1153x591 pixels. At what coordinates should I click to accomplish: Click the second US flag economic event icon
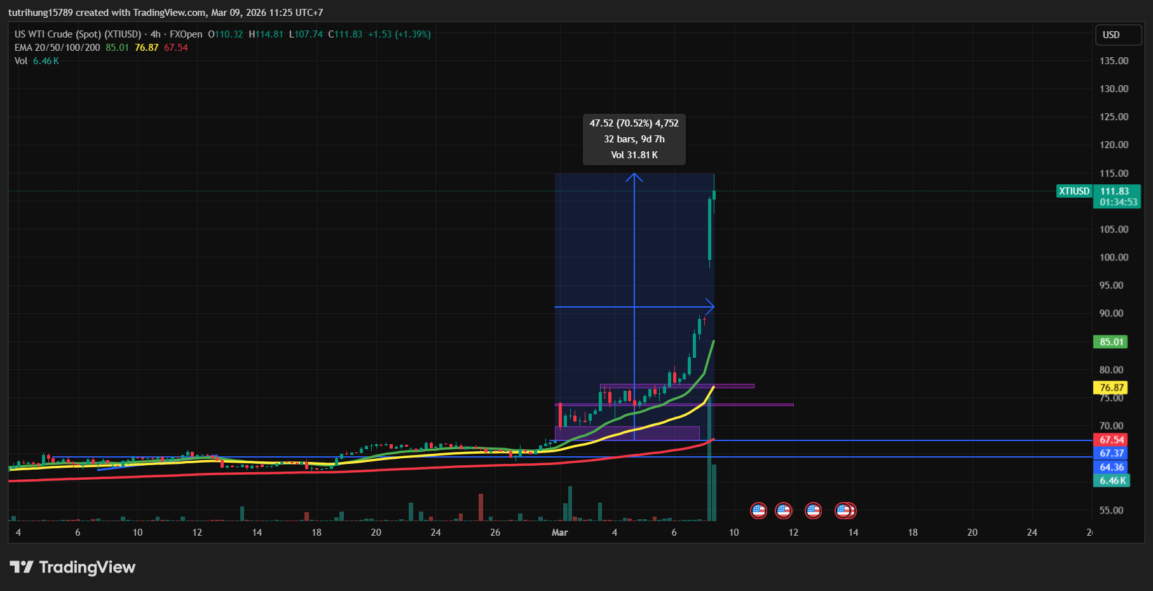(784, 510)
